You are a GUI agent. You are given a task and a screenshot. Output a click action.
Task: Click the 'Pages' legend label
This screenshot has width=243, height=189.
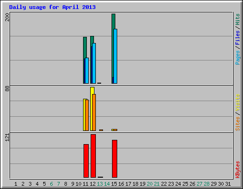click(238, 58)
